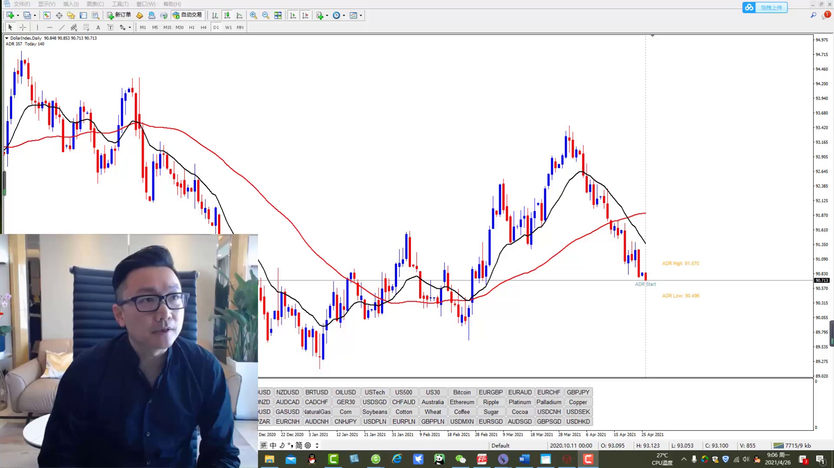Show the Market Watch panel

point(47,15)
